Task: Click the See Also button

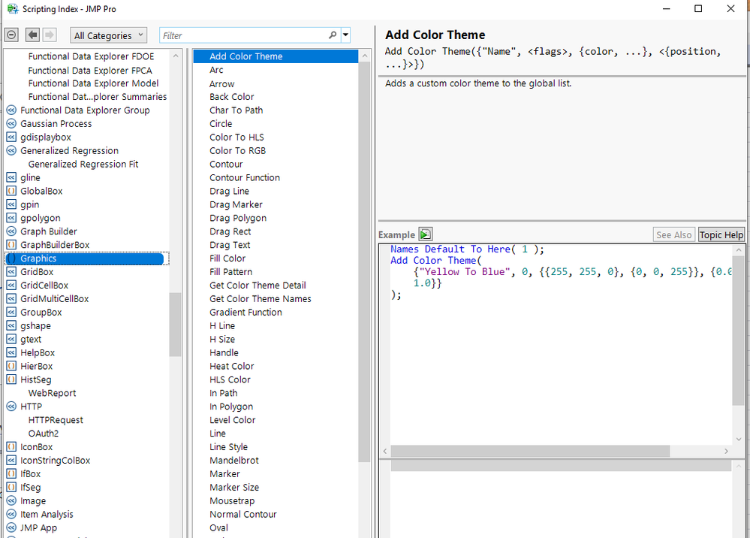Action: [x=673, y=234]
